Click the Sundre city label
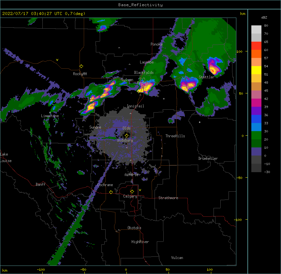Screen dimensions: 281x274 click(95, 127)
